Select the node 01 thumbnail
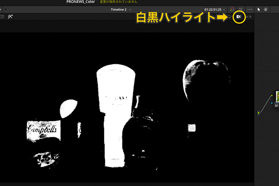 click(x=277, y=97)
